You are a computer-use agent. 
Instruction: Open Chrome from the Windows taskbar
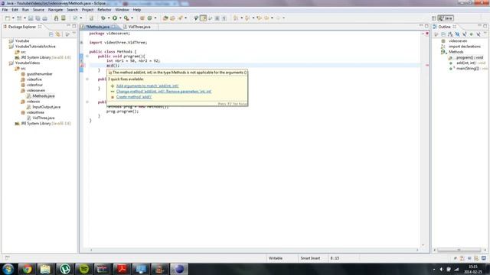(27, 269)
